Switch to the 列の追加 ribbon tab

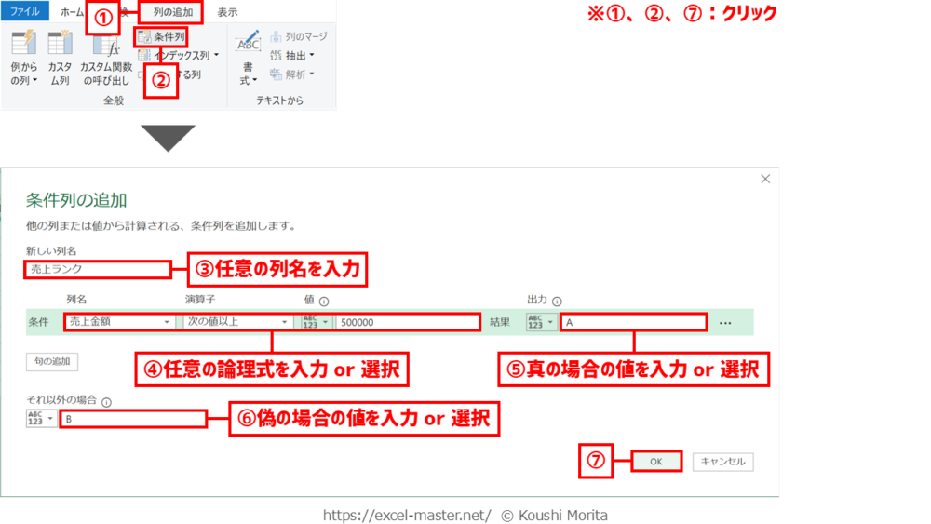point(173,12)
